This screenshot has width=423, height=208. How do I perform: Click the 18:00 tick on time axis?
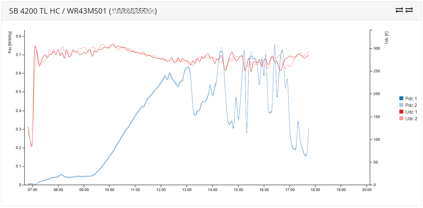click(x=315, y=190)
